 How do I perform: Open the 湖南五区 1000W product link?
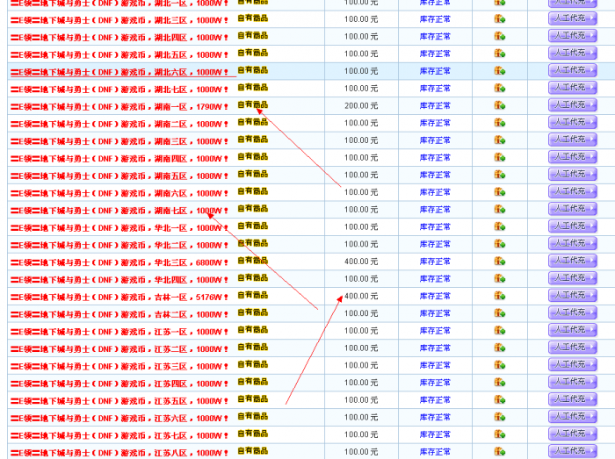point(119,176)
